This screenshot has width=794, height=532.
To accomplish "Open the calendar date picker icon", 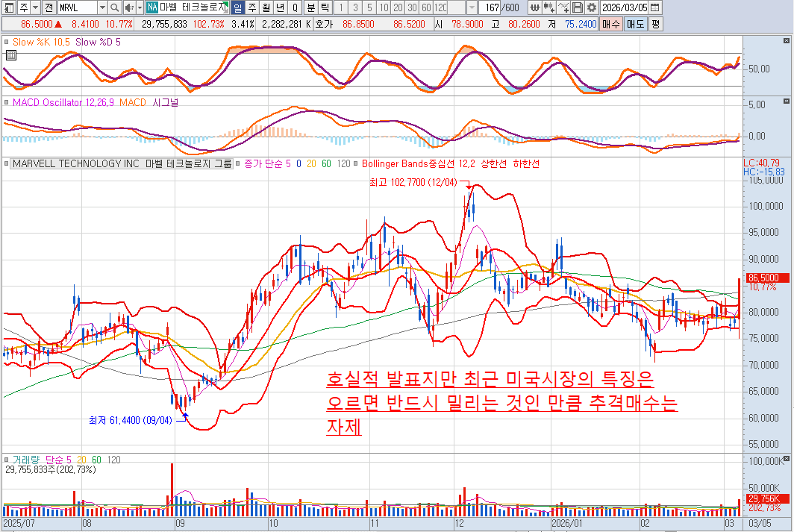I will (x=654, y=7).
